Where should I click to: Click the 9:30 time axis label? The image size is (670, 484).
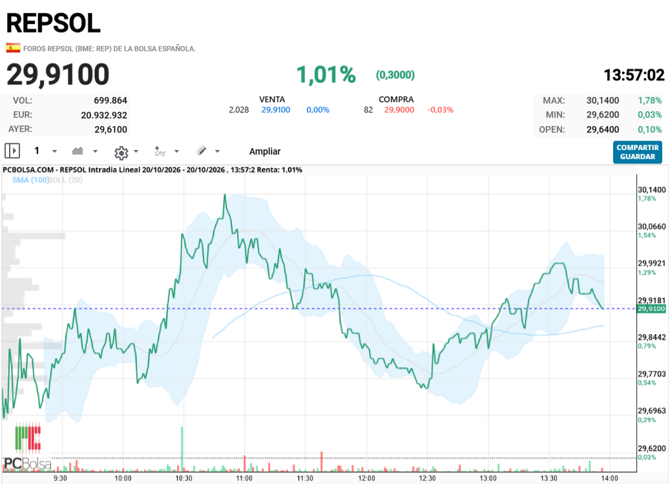click(60, 478)
